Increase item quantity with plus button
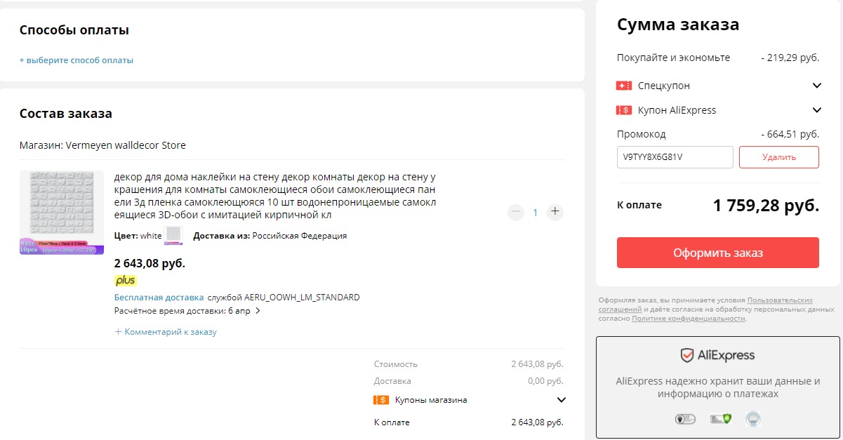843x440 pixels. (555, 212)
